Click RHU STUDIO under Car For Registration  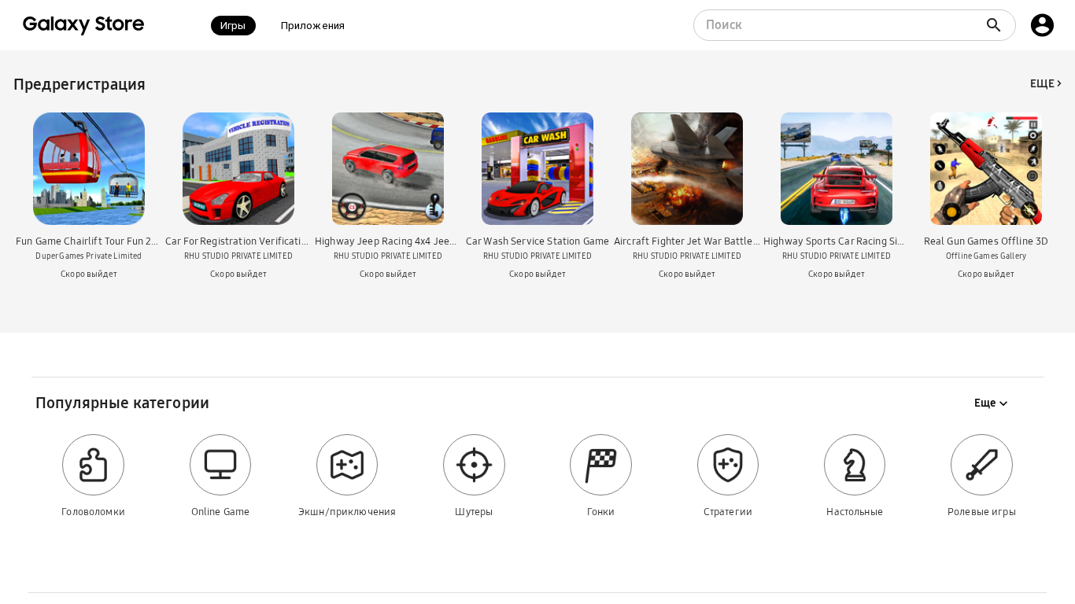point(238,256)
